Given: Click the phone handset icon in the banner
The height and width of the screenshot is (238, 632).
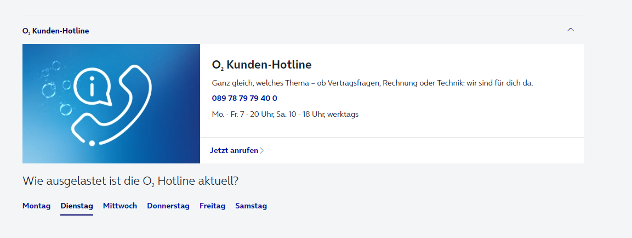Looking at the screenshot, I should [112, 105].
